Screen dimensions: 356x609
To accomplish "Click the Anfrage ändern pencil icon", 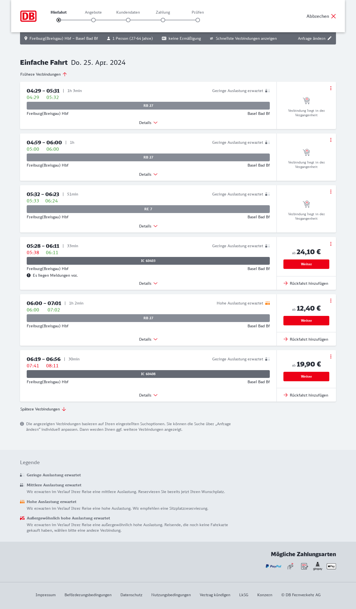I will (330, 38).
